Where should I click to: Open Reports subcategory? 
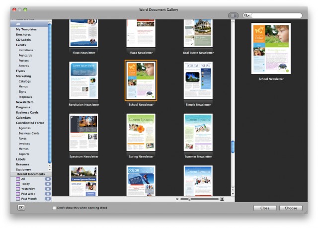point(24,154)
